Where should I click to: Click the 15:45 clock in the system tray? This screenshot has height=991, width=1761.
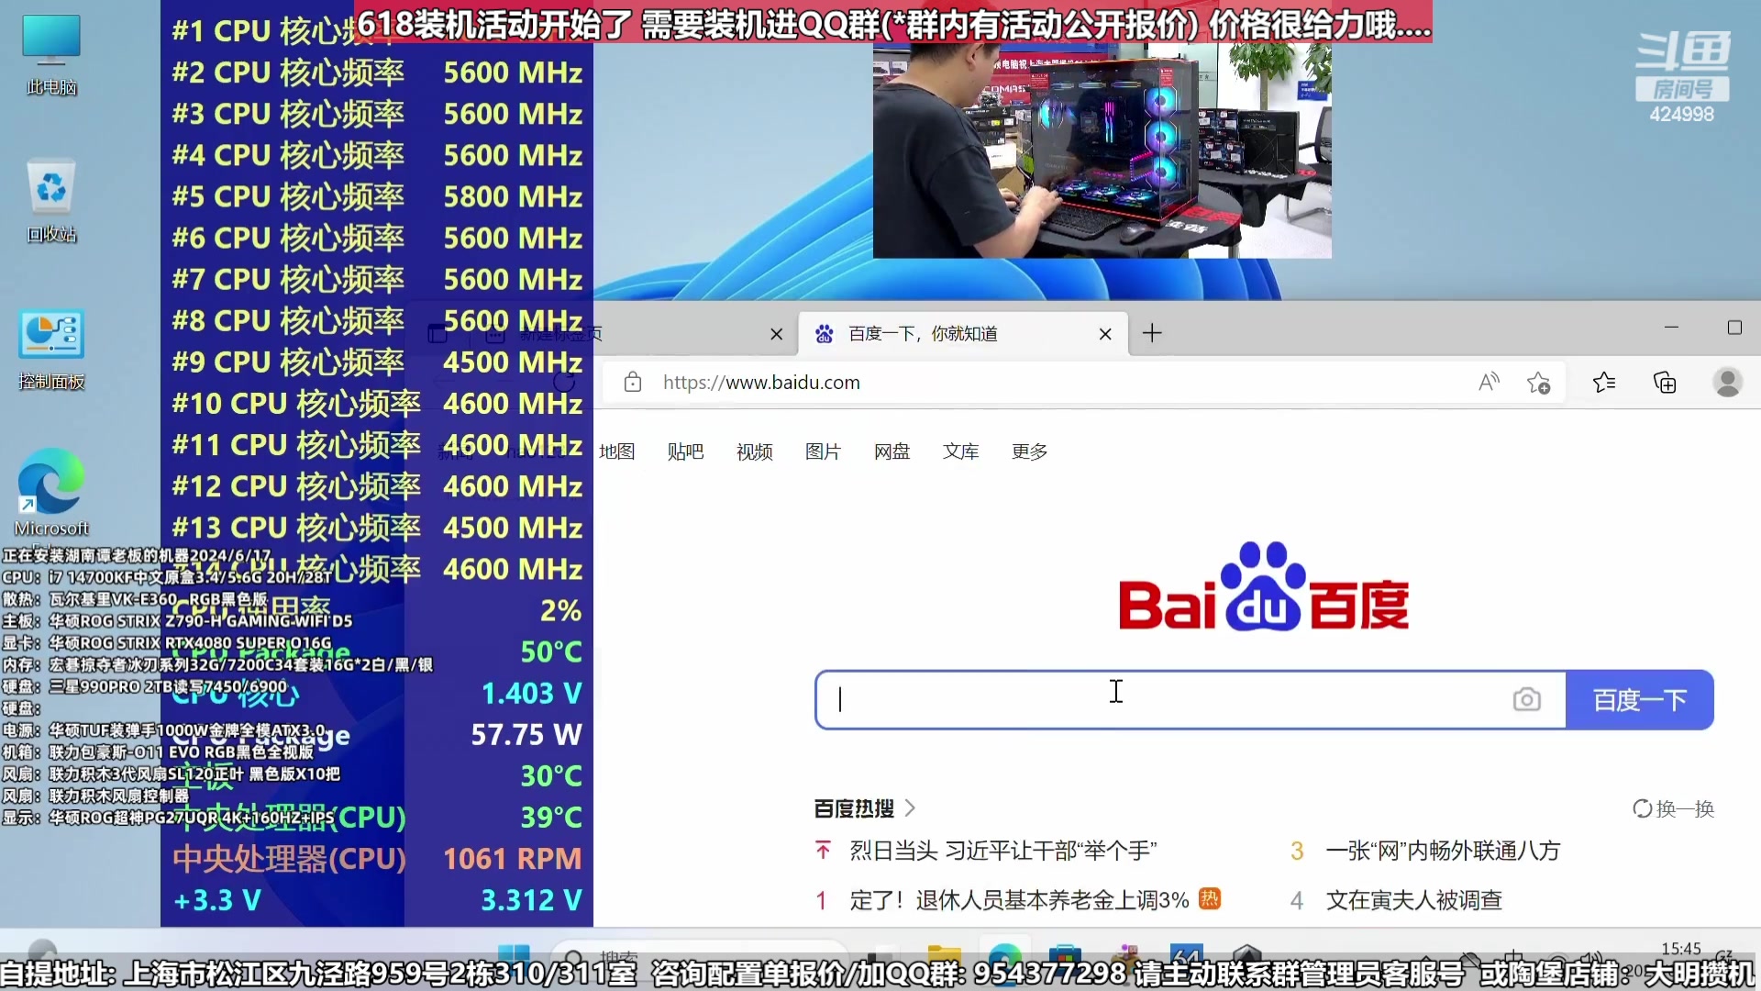click(x=1680, y=949)
